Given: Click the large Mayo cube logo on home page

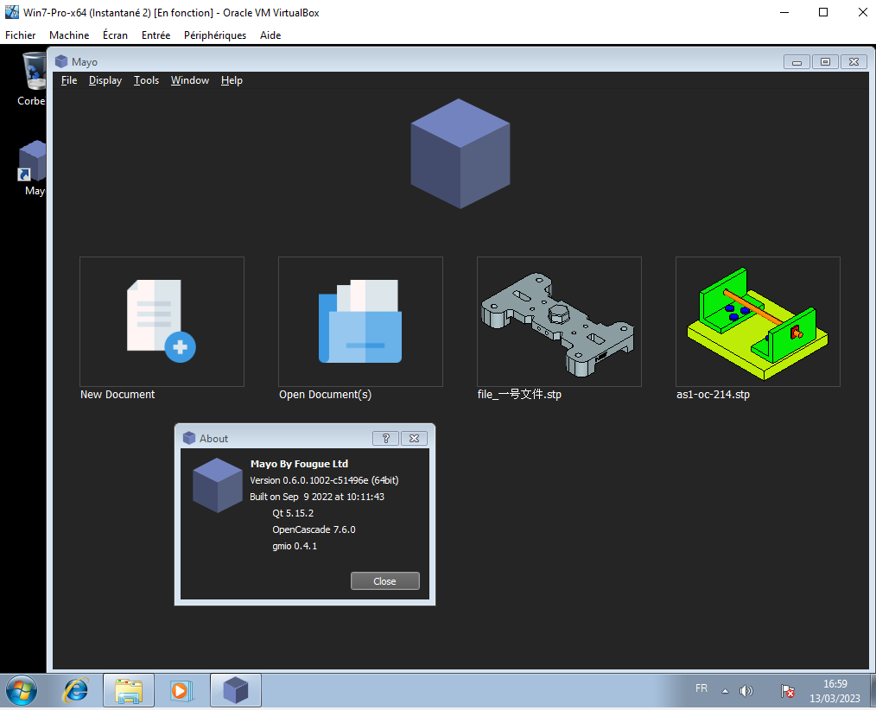Looking at the screenshot, I should pos(460,154).
